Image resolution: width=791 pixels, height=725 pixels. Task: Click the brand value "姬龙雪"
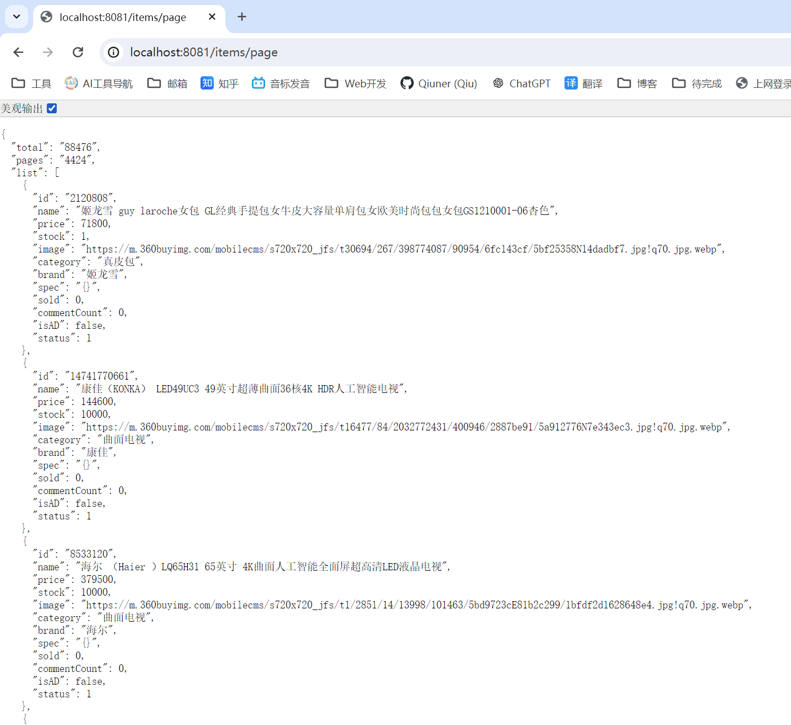[102, 274]
